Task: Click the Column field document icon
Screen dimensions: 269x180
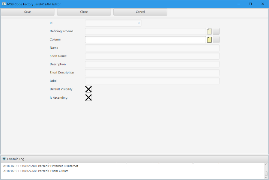Action: point(209,40)
